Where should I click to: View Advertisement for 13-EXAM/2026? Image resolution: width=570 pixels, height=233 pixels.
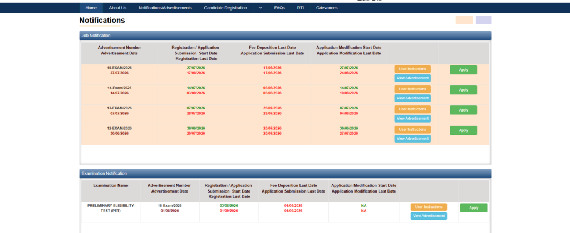(x=412, y=119)
